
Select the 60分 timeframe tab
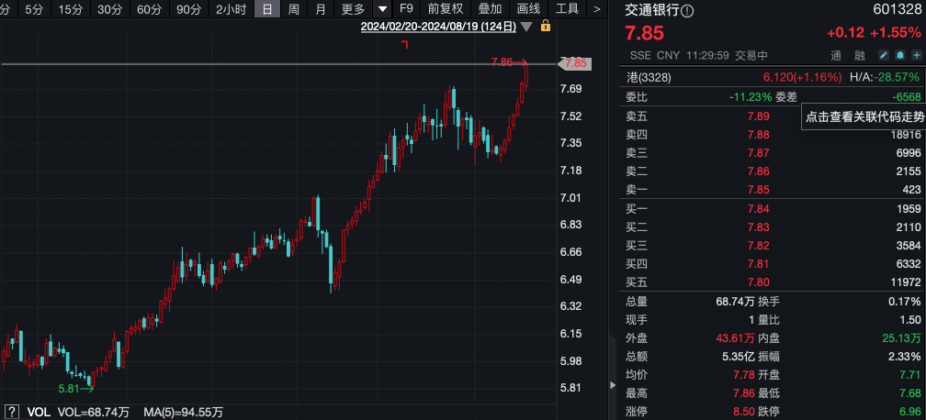[148, 9]
